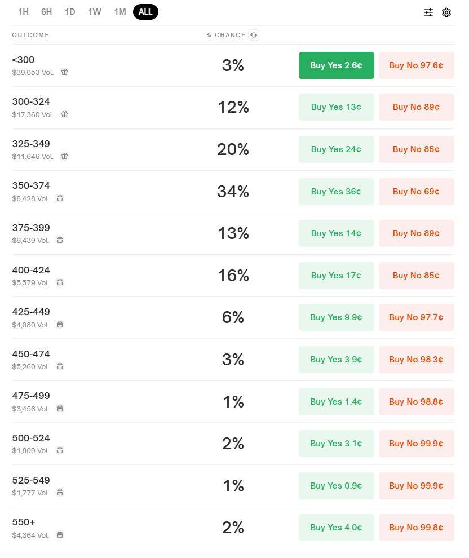Switch to the 1H time range
This screenshot has width=469, height=558.
click(x=24, y=12)
